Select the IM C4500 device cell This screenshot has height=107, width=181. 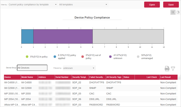[12, 83]
